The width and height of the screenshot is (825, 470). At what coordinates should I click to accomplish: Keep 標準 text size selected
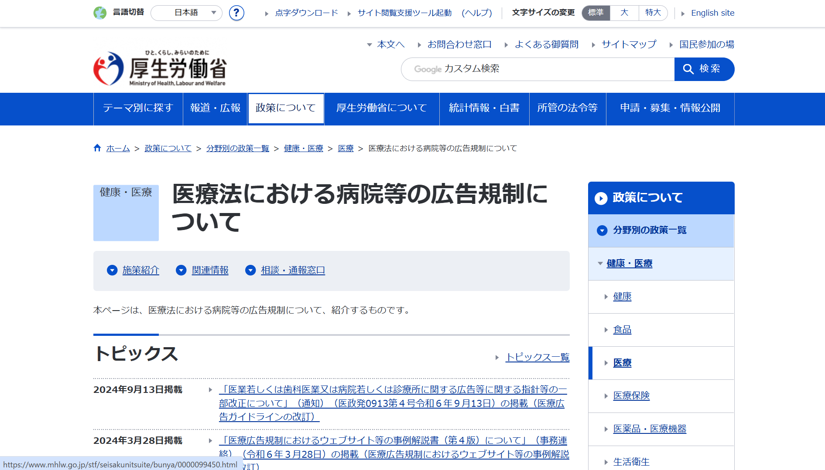click(x=596, y=13)
